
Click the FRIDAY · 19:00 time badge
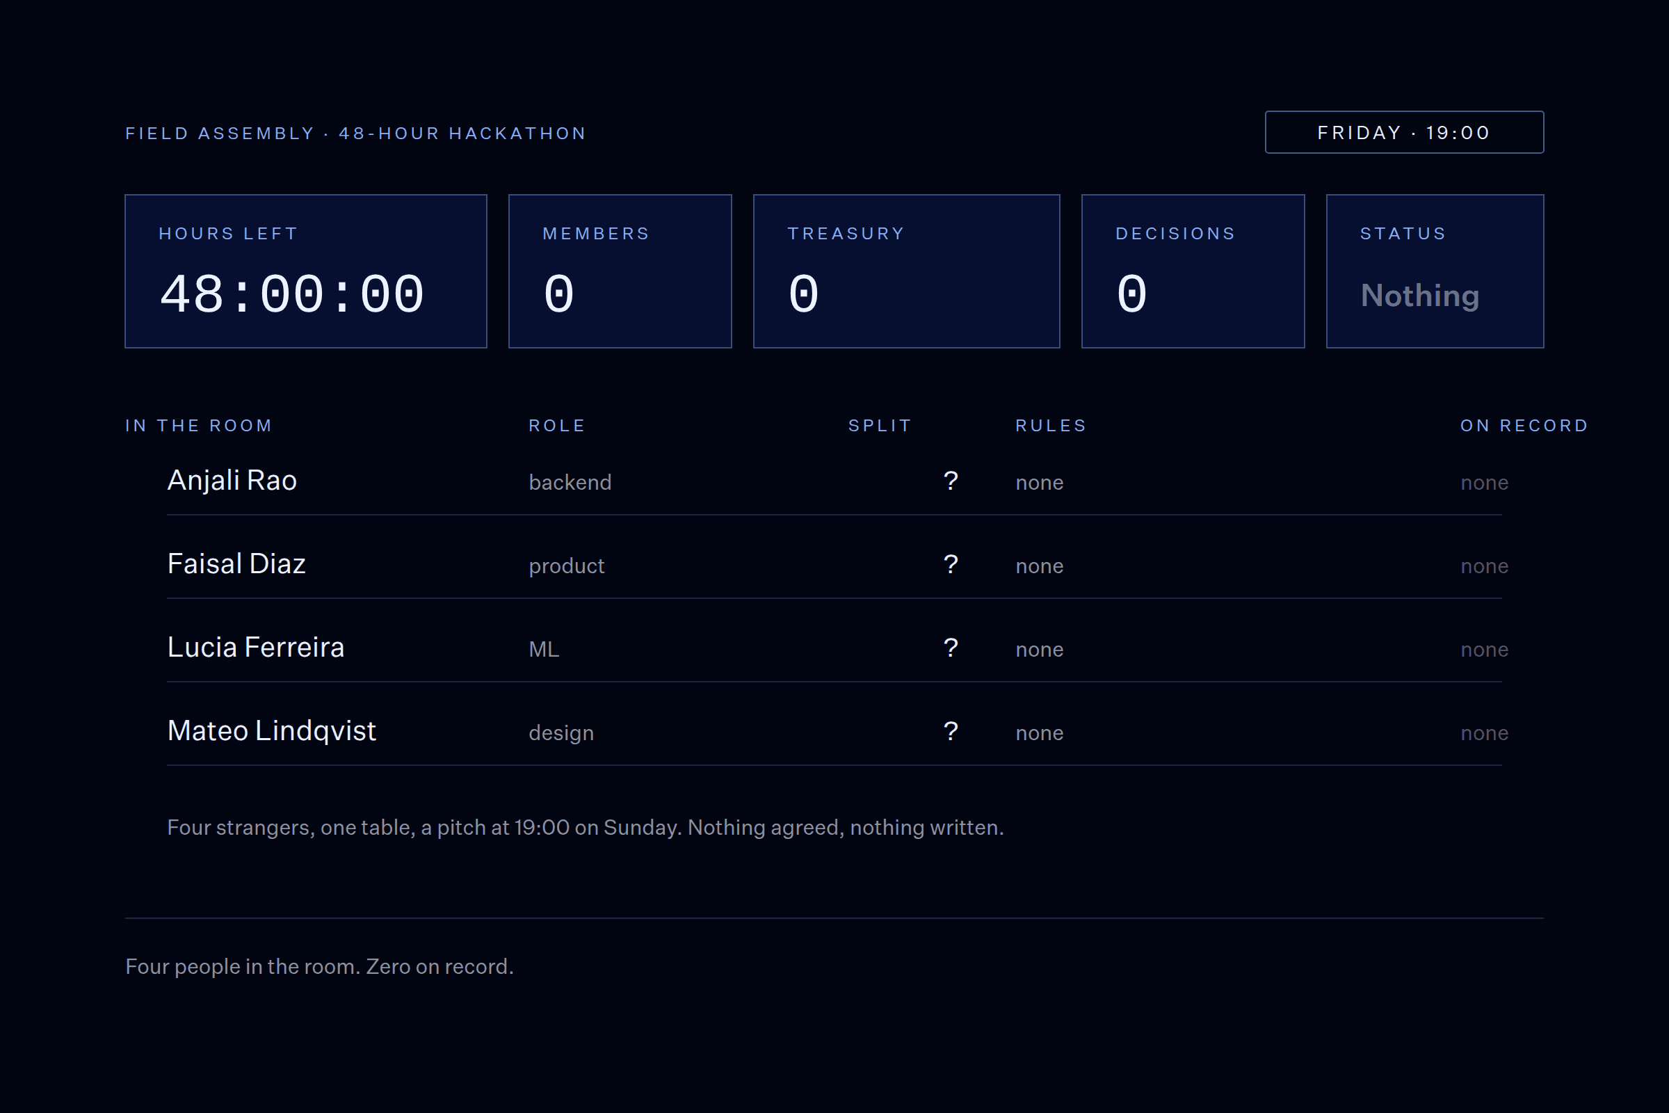pos(1404,132)
